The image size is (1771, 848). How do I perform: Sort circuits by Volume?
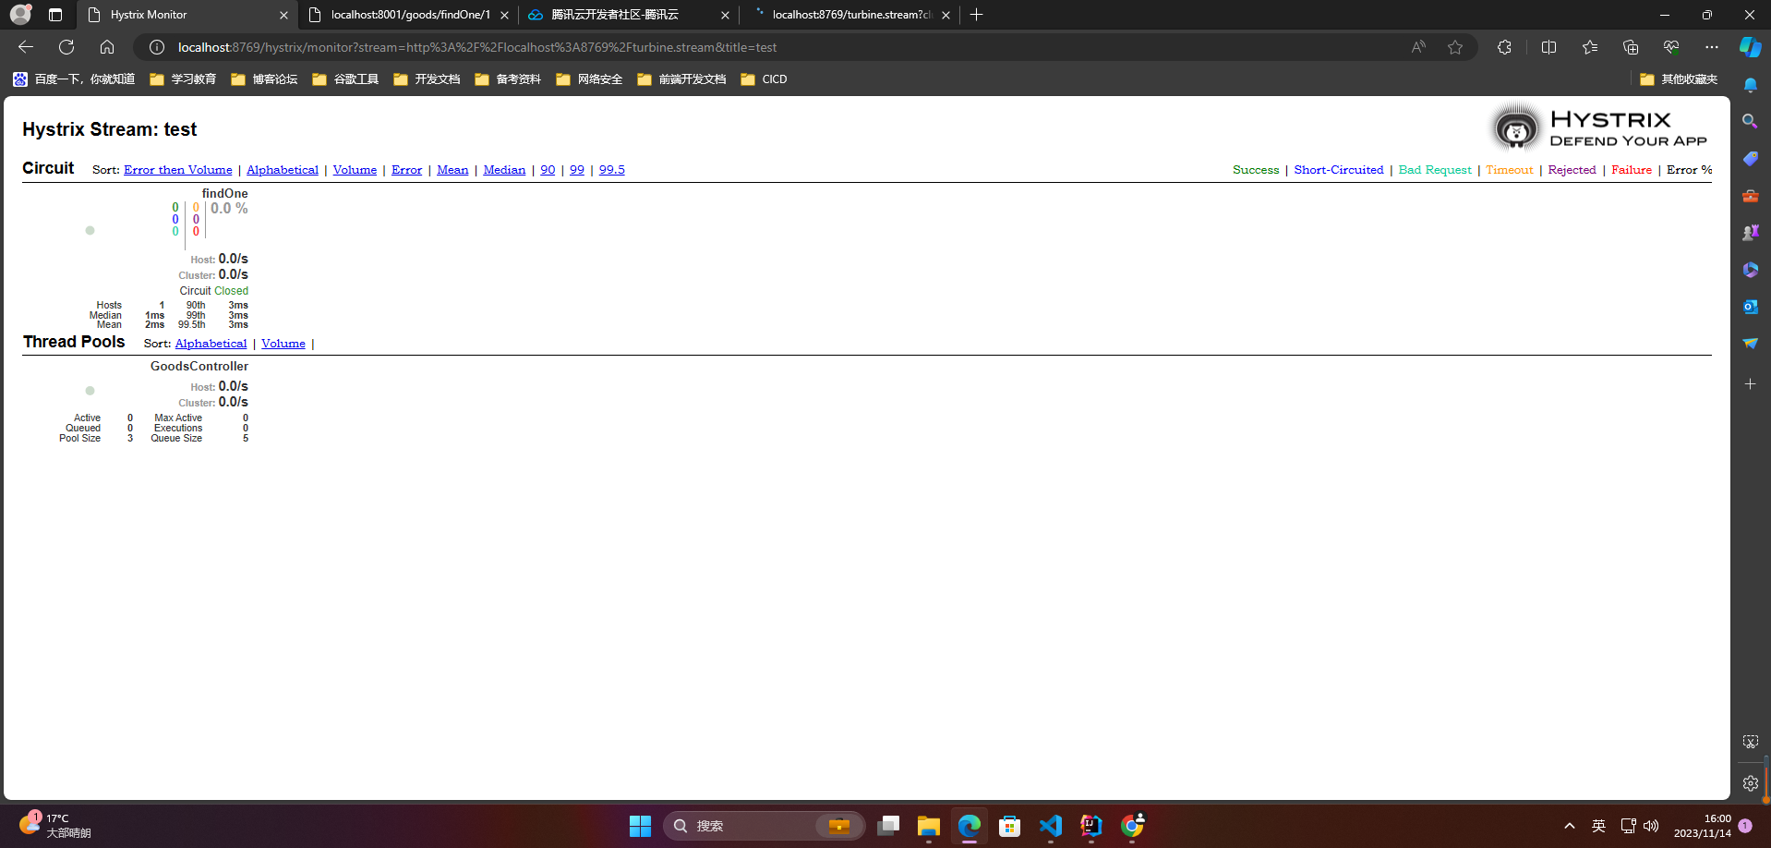[355, 170]
